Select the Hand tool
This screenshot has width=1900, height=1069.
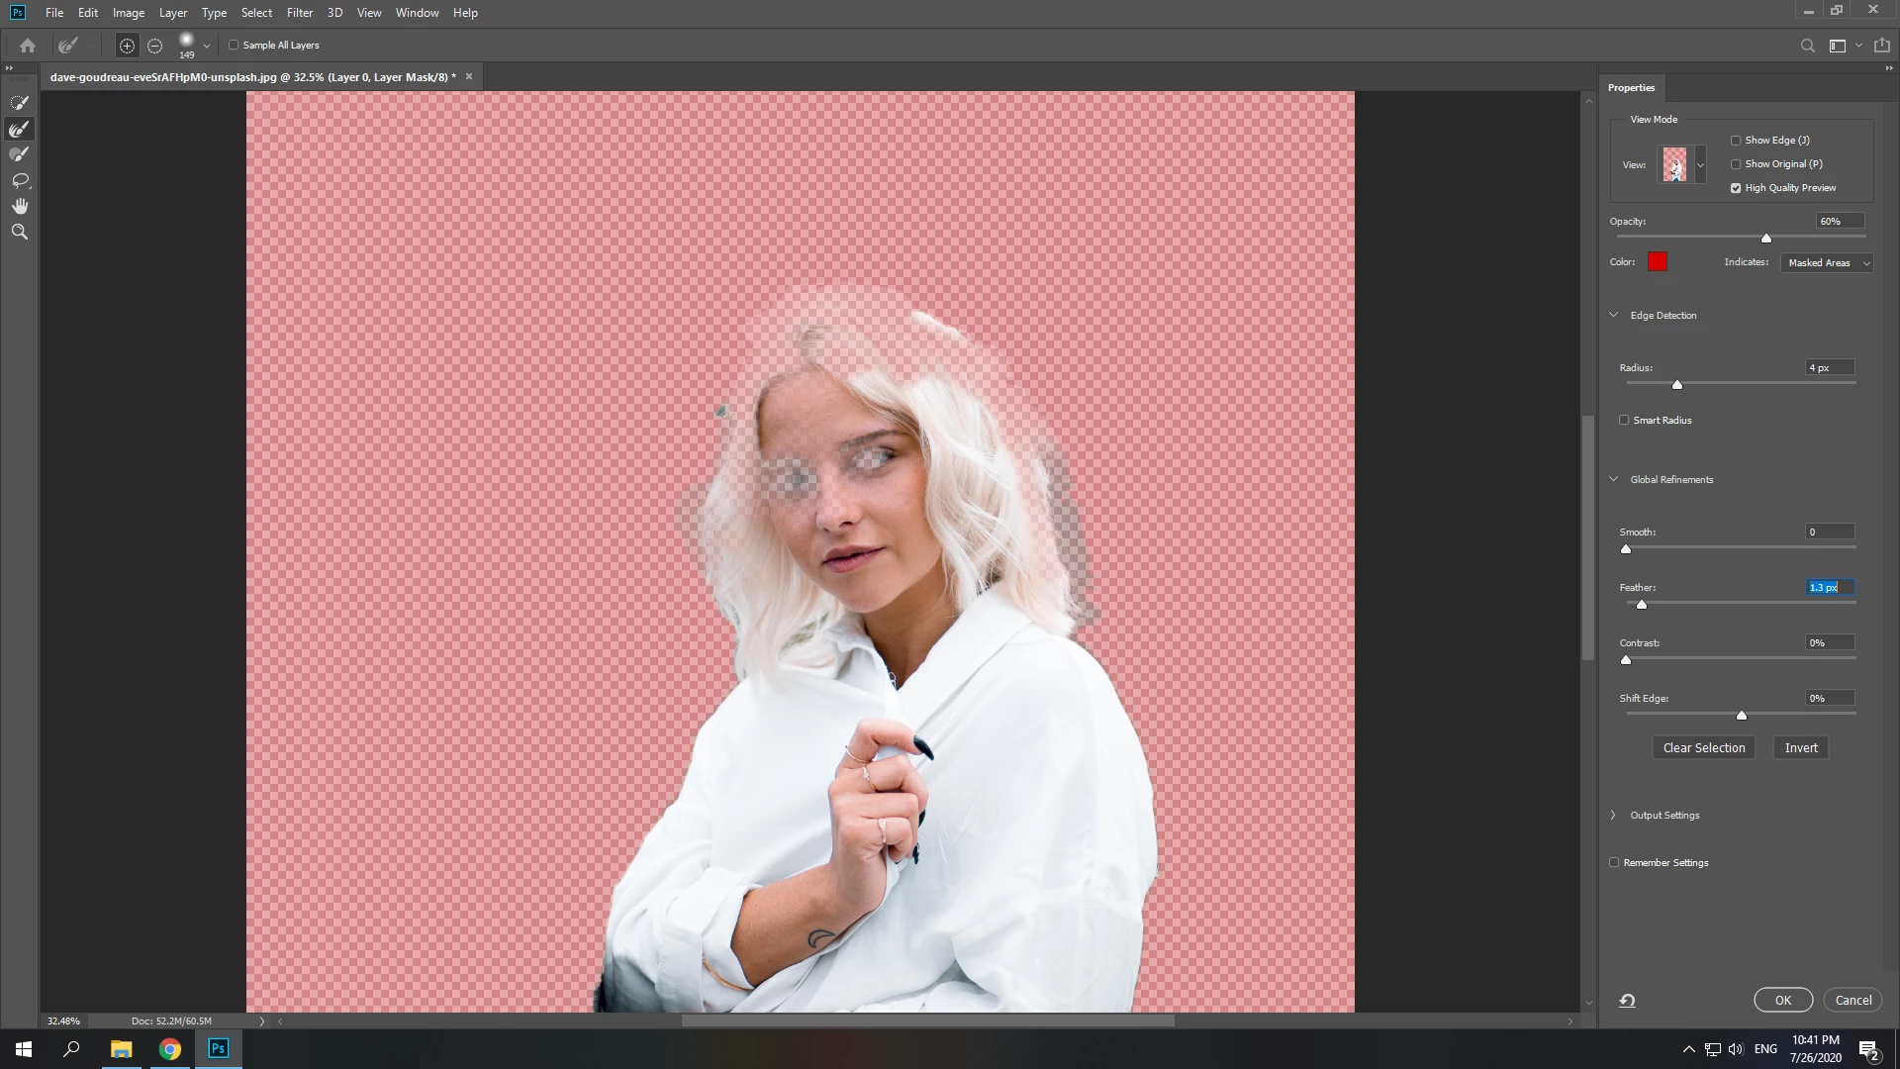19,206
